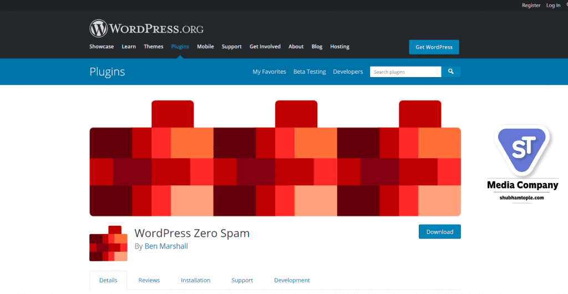Click the red blocks plugin banner

coord(275,158)
